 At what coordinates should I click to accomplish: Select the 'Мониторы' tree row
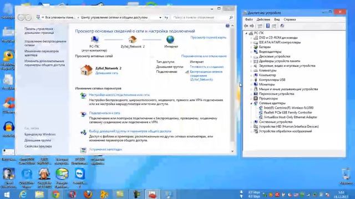[267, 85]
